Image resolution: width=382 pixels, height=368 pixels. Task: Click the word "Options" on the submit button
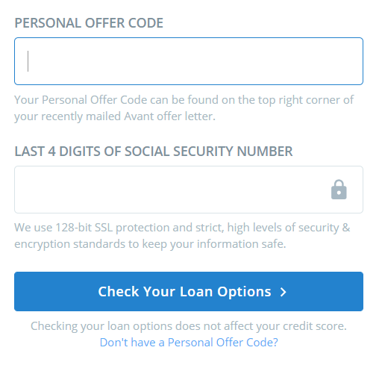tap(244, 292)
